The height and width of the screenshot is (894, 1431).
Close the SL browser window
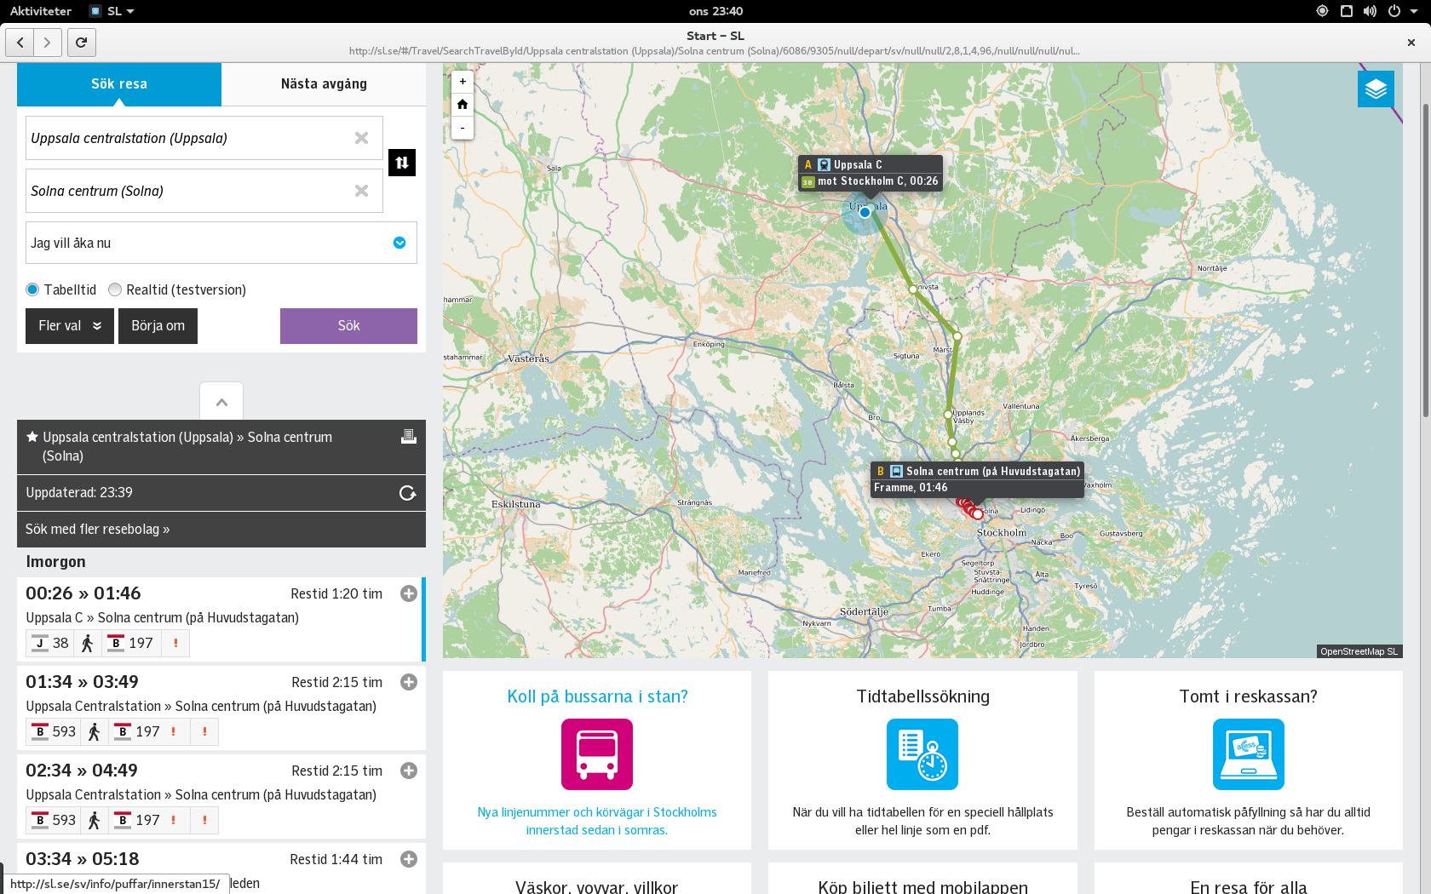pyautogui.click(x=1411, y=42)
